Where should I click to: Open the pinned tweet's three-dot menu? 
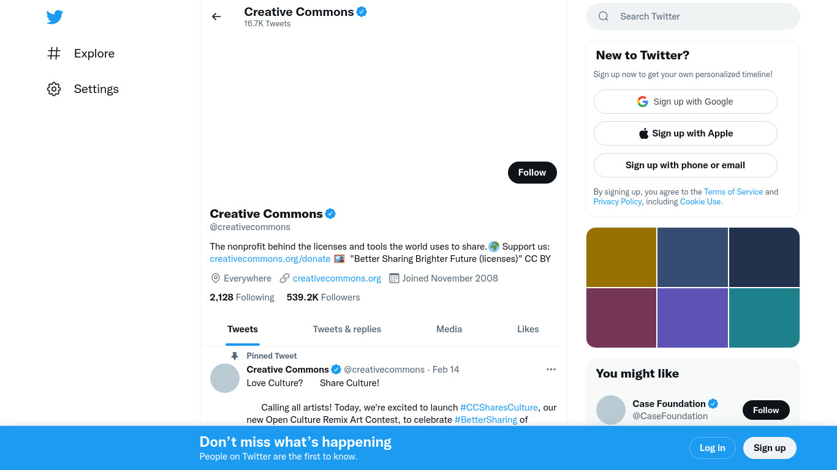click(x=551, y=369)
